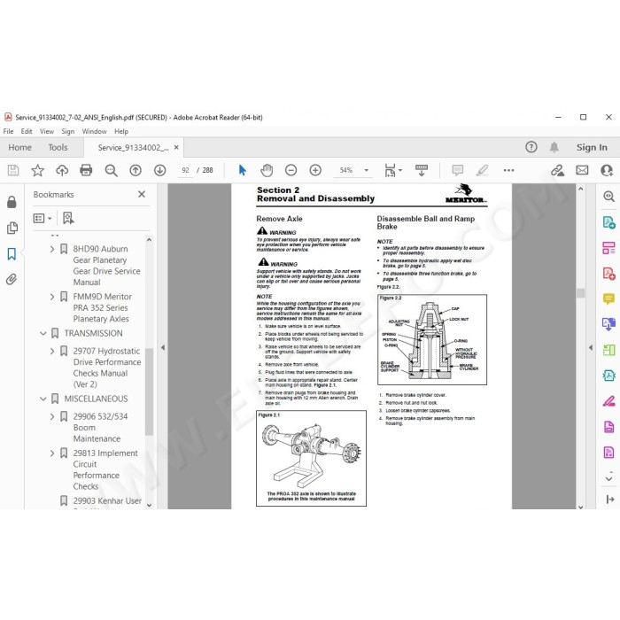This screenshot has height=620, width=620.
Task: Open yellow Comment tool in right pane
Action: click(609, 298)
